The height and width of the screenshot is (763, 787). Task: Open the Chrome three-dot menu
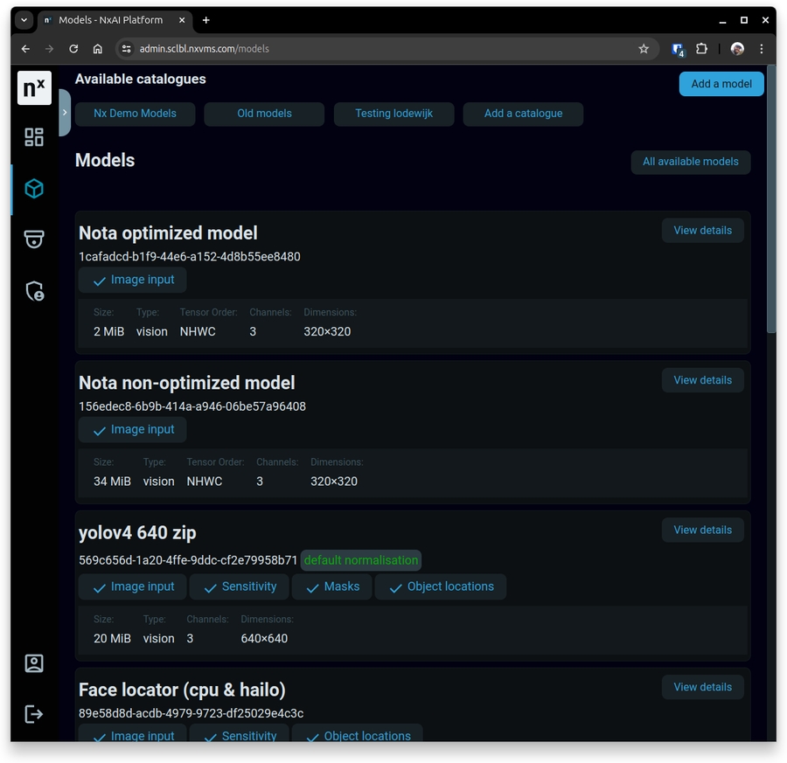(761, 49)
